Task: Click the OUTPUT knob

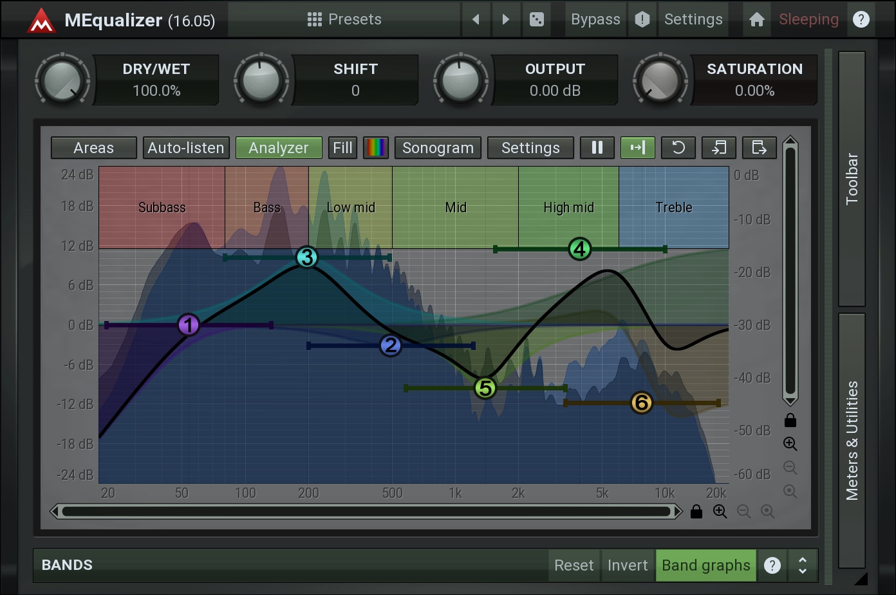Action: tap(460, 80)
